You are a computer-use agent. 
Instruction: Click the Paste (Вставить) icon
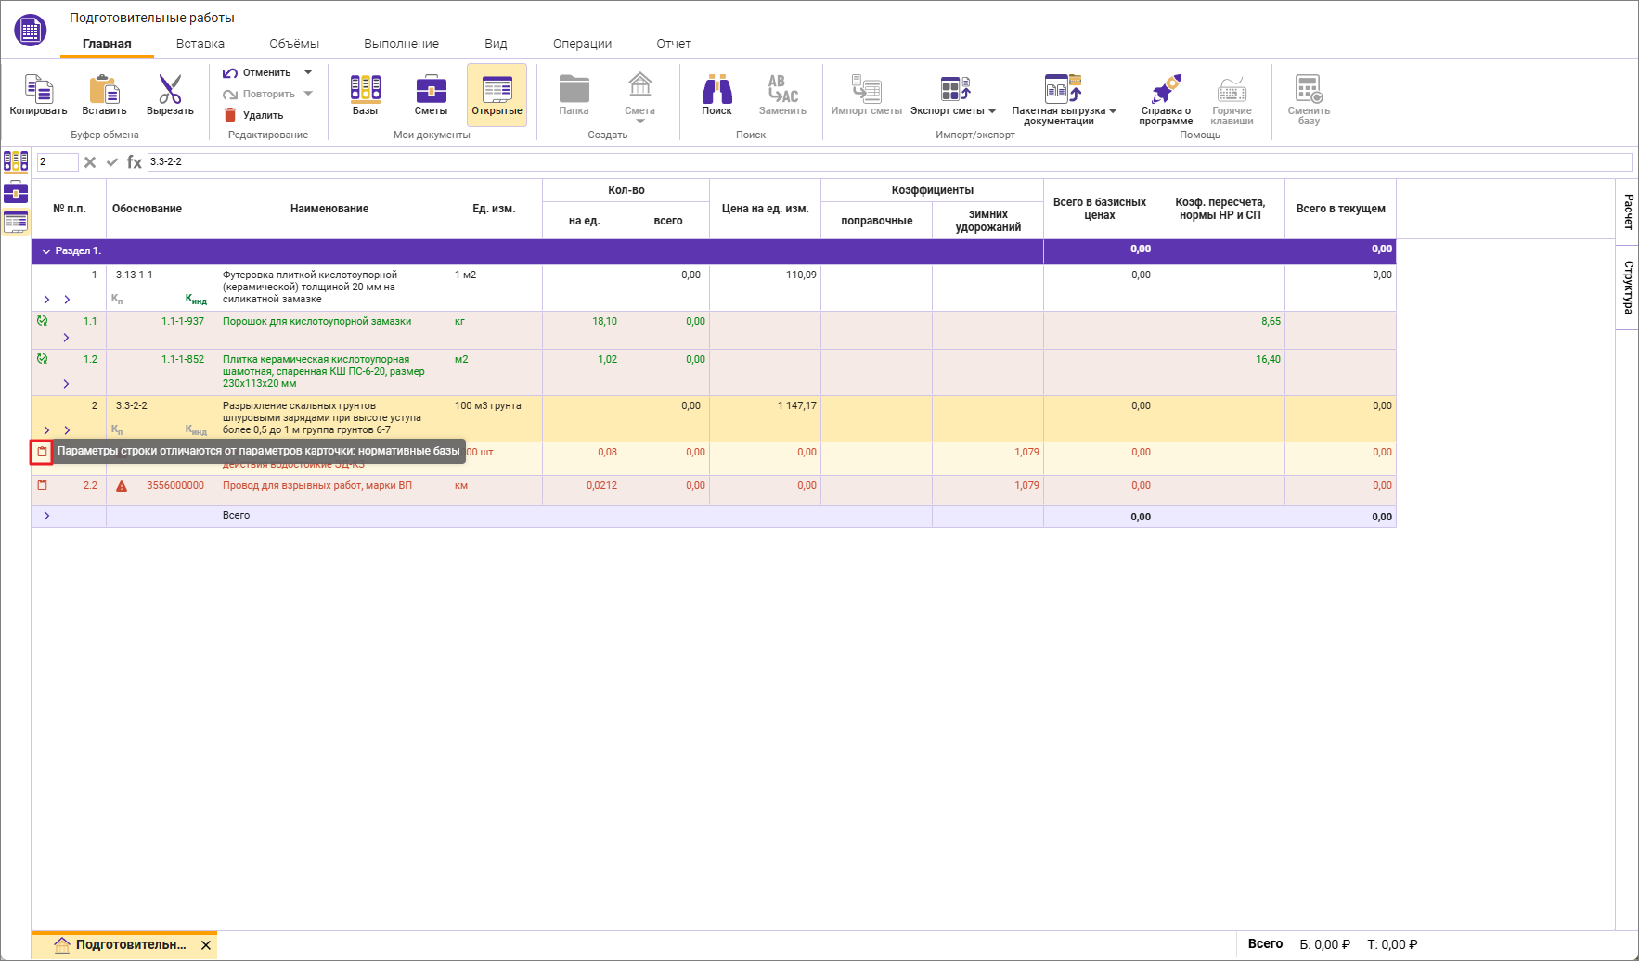tap(104, 91)
